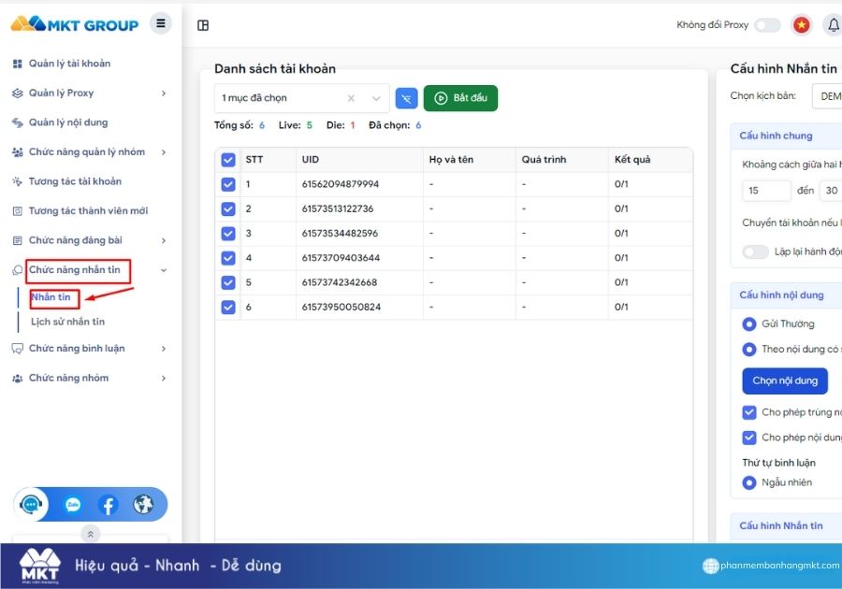842x589 pixels.
Task: Collapse the Chức năng nhắn tin submenu
Action: (165, 271)
